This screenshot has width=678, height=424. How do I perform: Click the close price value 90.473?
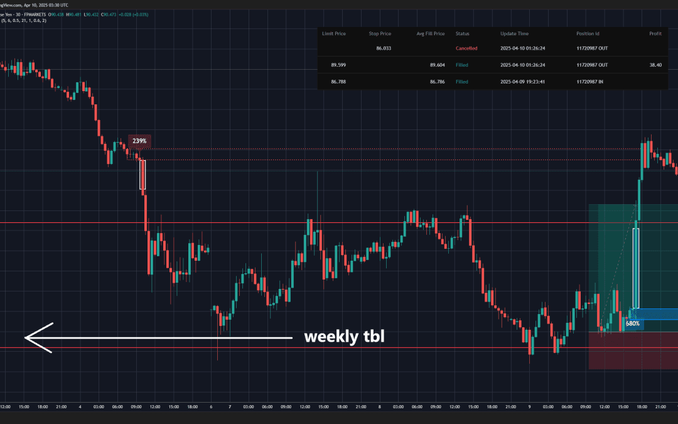(110, 14)
